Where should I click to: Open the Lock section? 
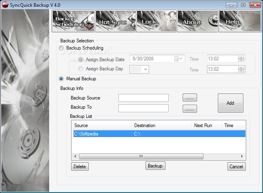tap(156, 21)
